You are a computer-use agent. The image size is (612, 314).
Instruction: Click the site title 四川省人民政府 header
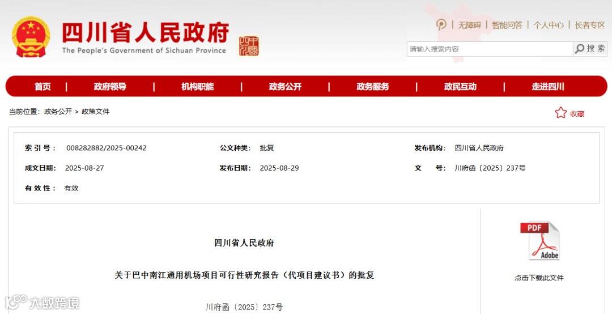(145, 32)
